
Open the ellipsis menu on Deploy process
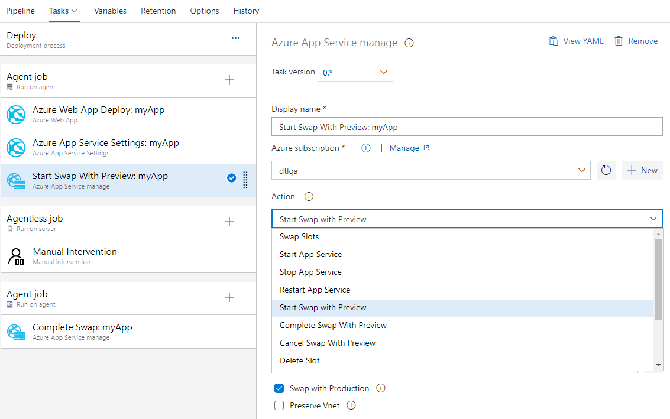(235, 38)
